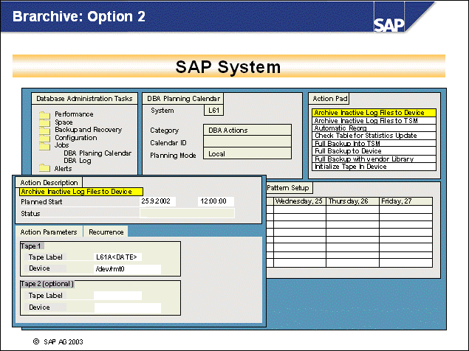Choose Automatic Reorg in Action Pad
This screenshot has height=351, width=469.
pyautogui.click(x=341, y=128)
